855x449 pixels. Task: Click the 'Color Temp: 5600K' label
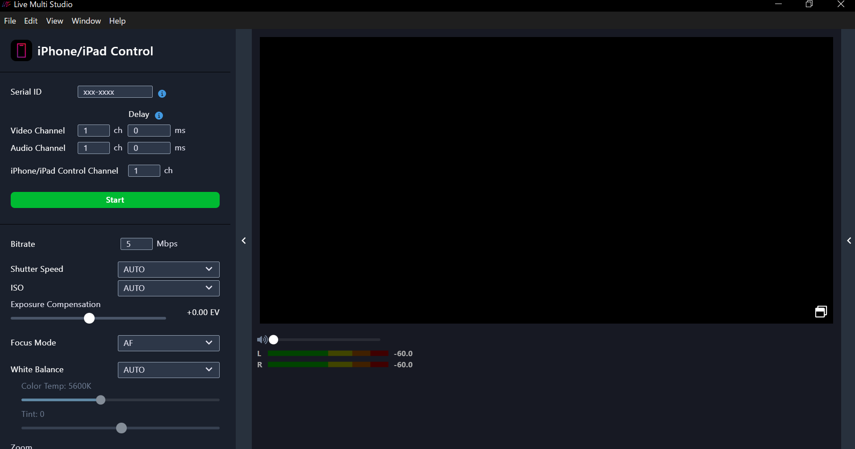(56, 386)
